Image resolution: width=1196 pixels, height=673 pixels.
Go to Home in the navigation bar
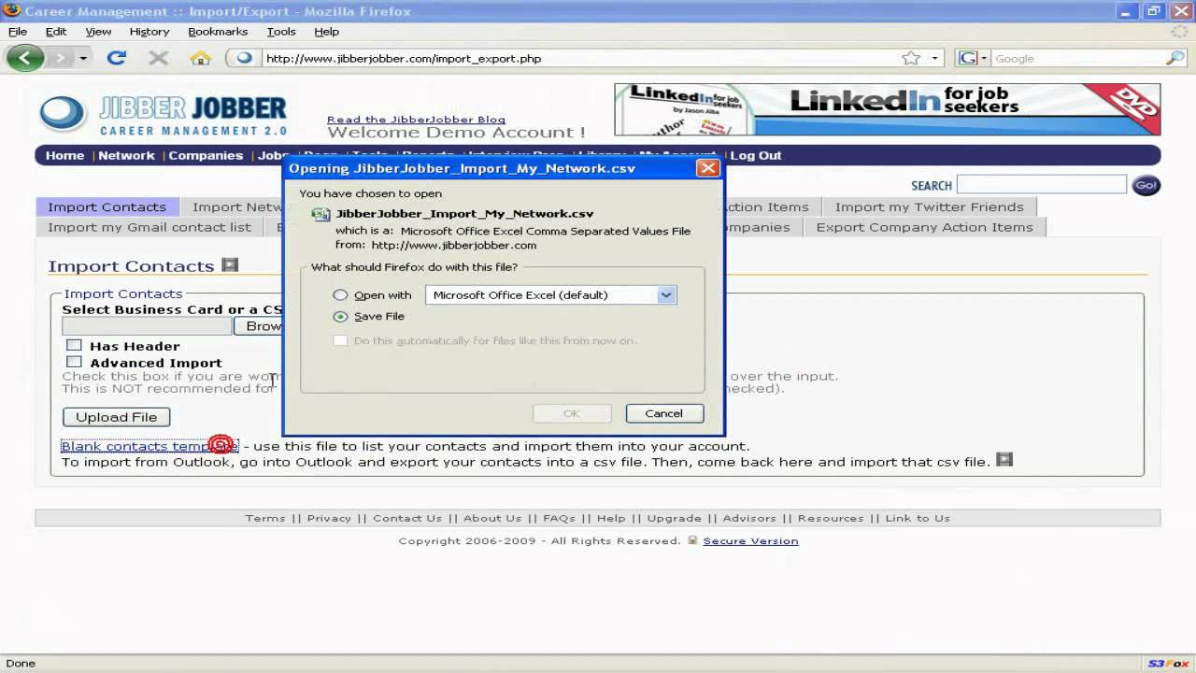64,155
